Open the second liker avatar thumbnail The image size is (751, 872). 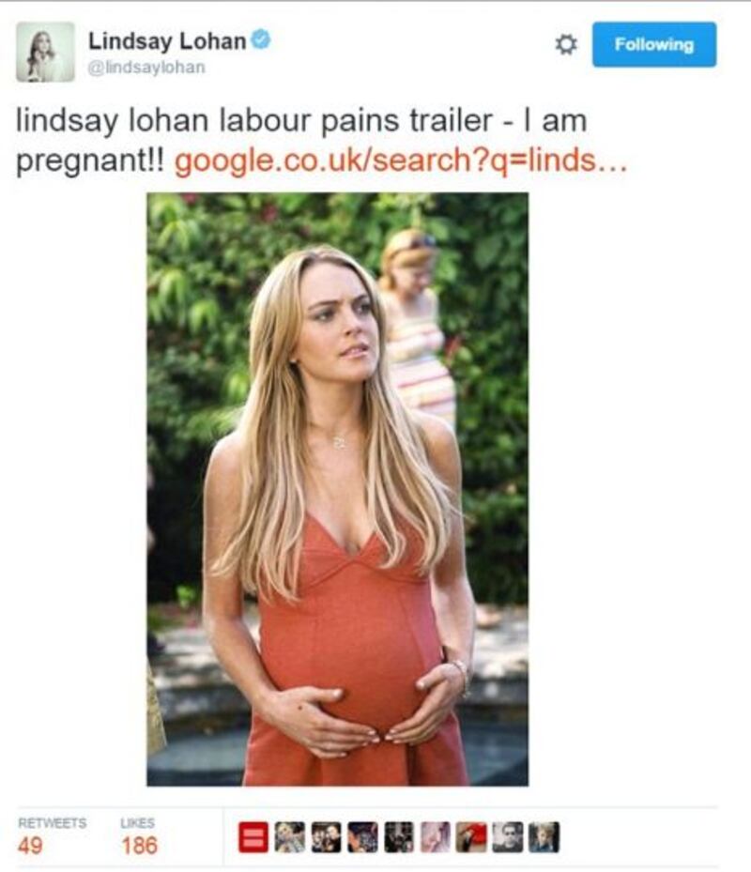(290, 837)
